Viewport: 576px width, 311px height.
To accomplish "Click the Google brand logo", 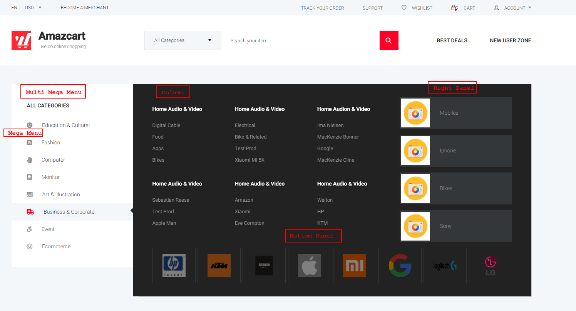I will pyautogui.click(x=400, y=266).
